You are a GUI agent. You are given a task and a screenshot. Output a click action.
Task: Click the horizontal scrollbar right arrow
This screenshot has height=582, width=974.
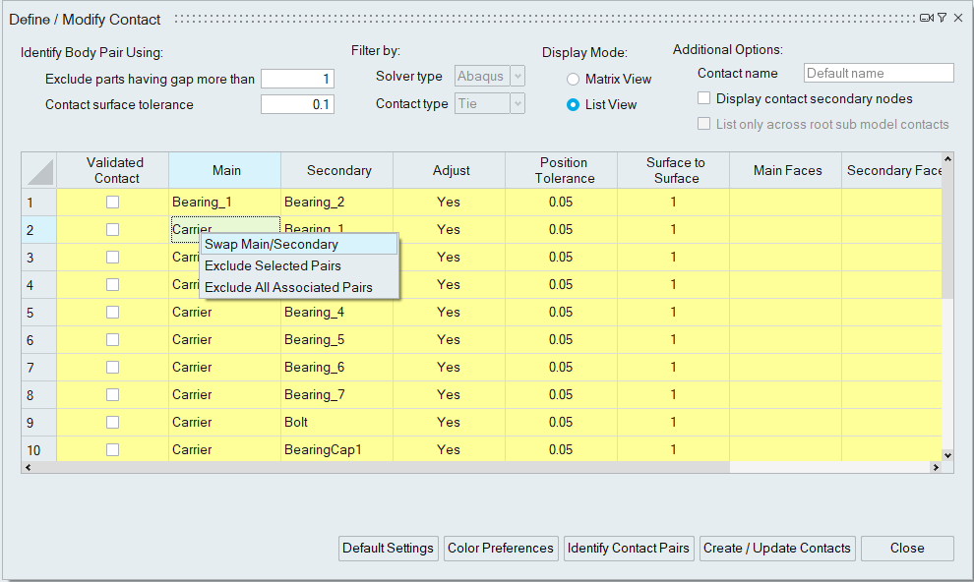[x=936, y=467]
